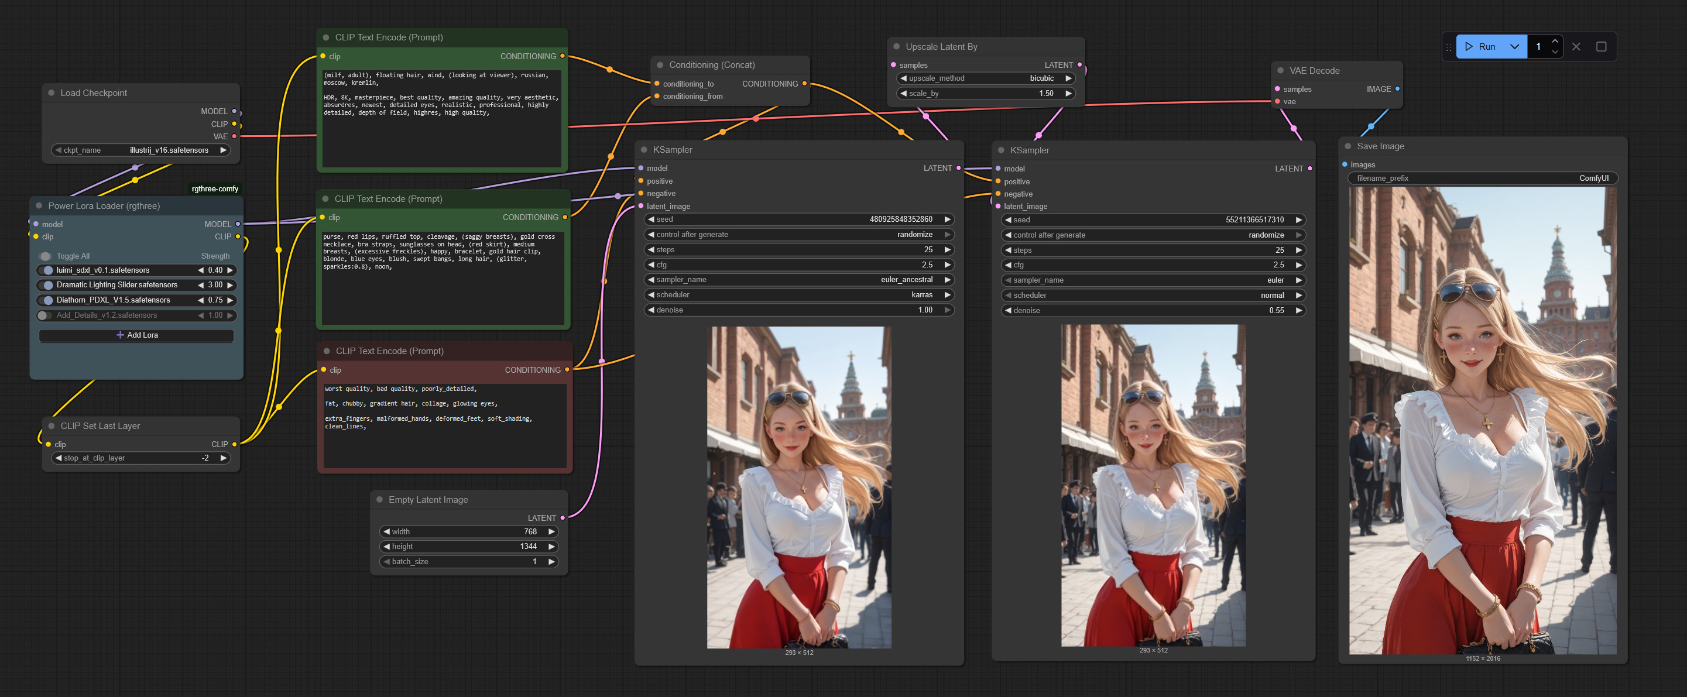The image size is (1687, 697).
Task: Open the normal scheduler dropdown
Action: 1153,295
